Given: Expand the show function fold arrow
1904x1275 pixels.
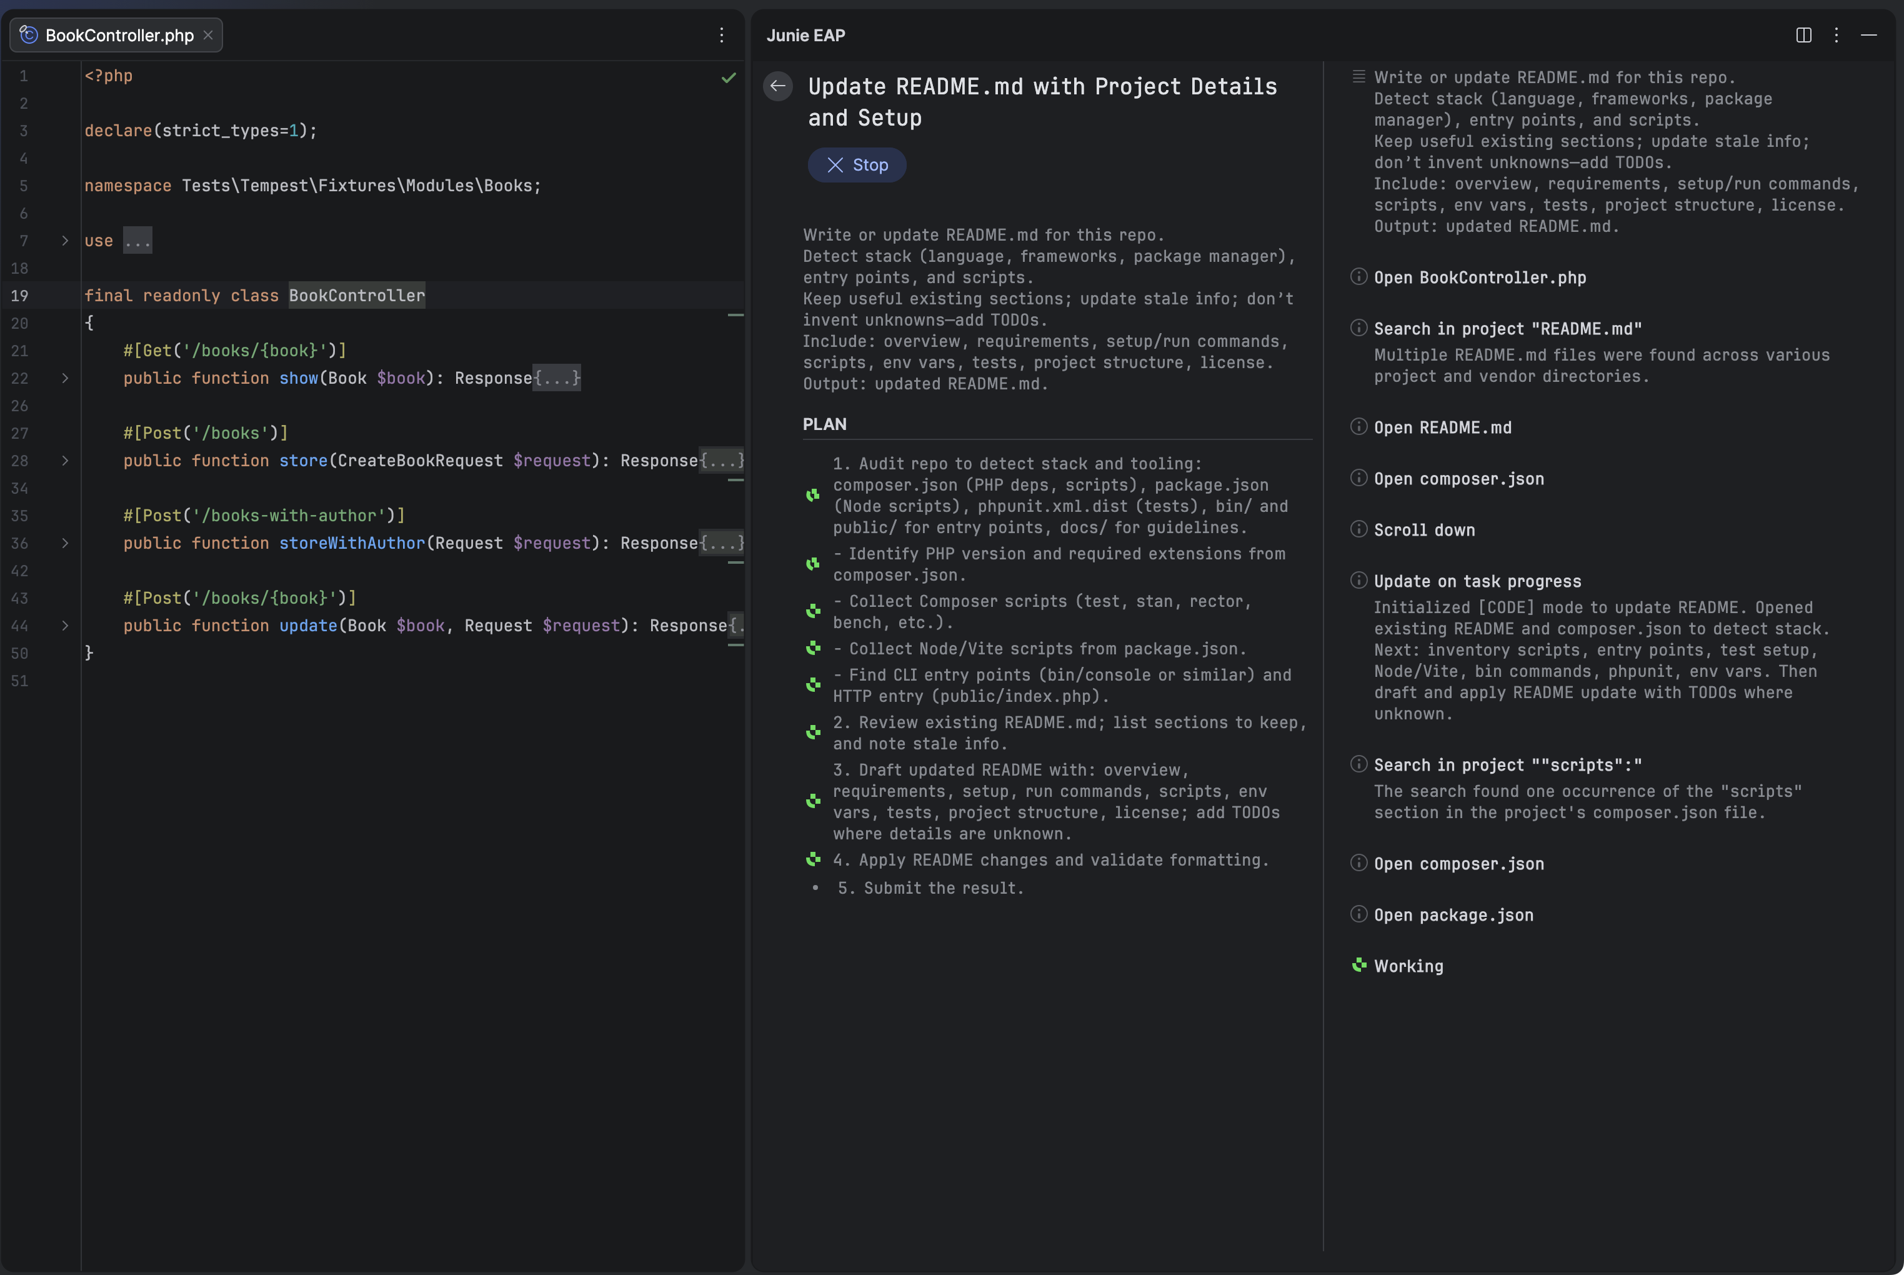Looking at the screenshot, I should pyautogui.click(x=65, y=378).
